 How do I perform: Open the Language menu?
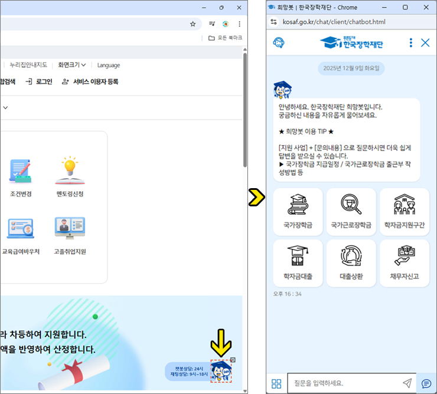(x=109, y=65)
